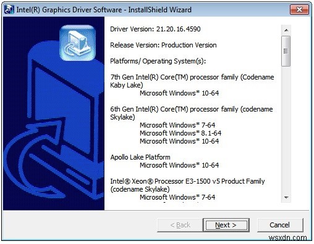Viewport: 314px width, 244px height.
Task: Click '(codename Skylake)' under Xeon line
Action: [140, 189]
